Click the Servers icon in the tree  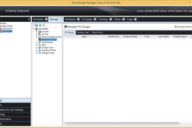(x=40, y=34)
